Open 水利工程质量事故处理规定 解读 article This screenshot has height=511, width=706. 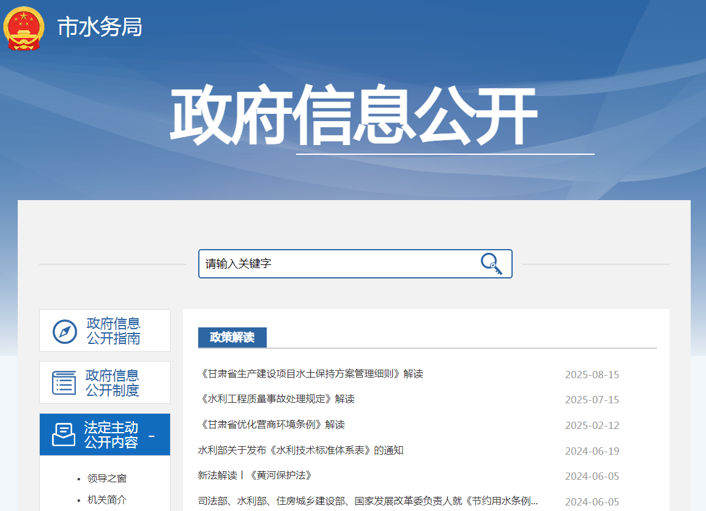tap(277, 399)
